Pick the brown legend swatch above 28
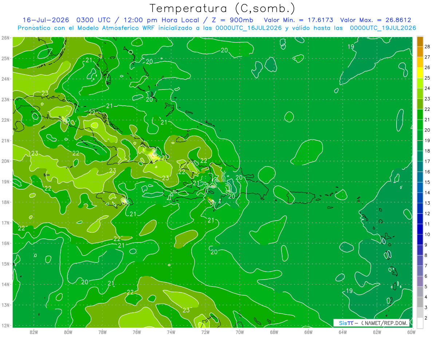The width and height of the screenshot is (437, 337). pyautogui.click(x=420, y=41)
